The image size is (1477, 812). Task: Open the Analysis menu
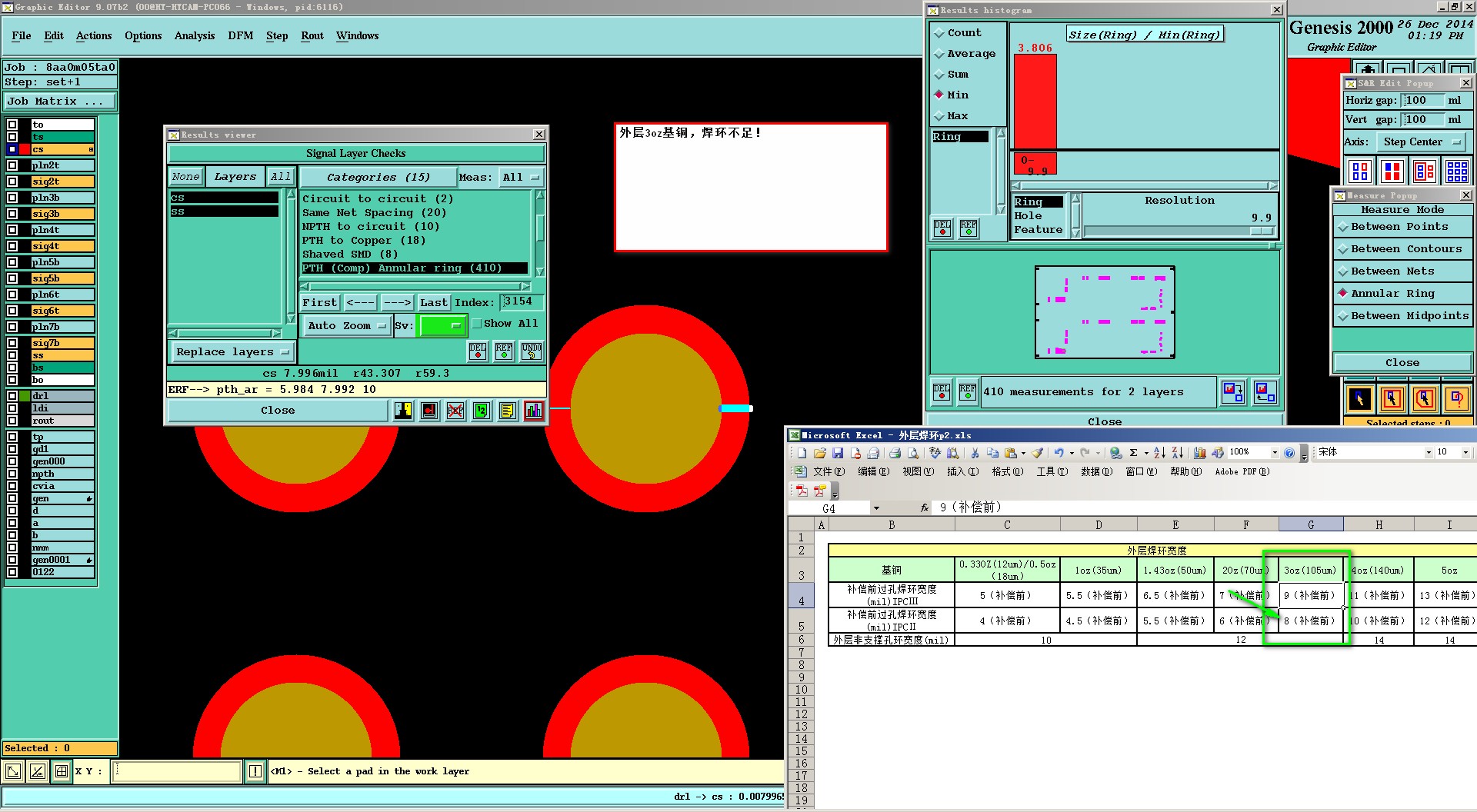195,36
